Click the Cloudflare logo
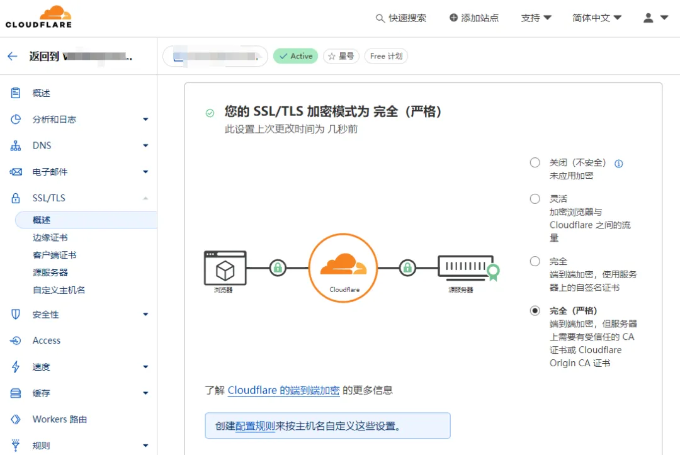The width and height of the screenshot is (680, 455). coord(38,17)
